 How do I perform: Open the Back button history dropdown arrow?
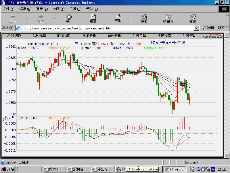pos(27,19)
